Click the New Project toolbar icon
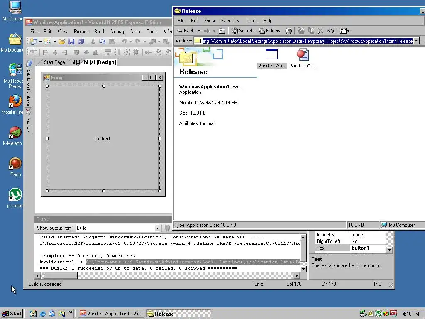The image size is (425, 319). pos(34,42)
